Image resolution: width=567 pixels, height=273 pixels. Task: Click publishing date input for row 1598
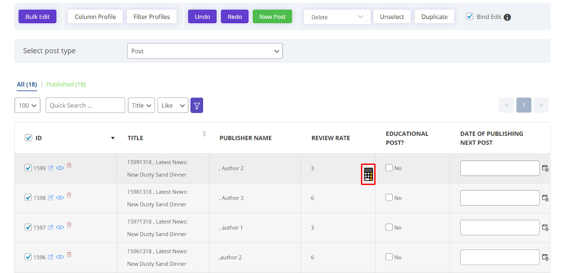click(x=500, y=198)
